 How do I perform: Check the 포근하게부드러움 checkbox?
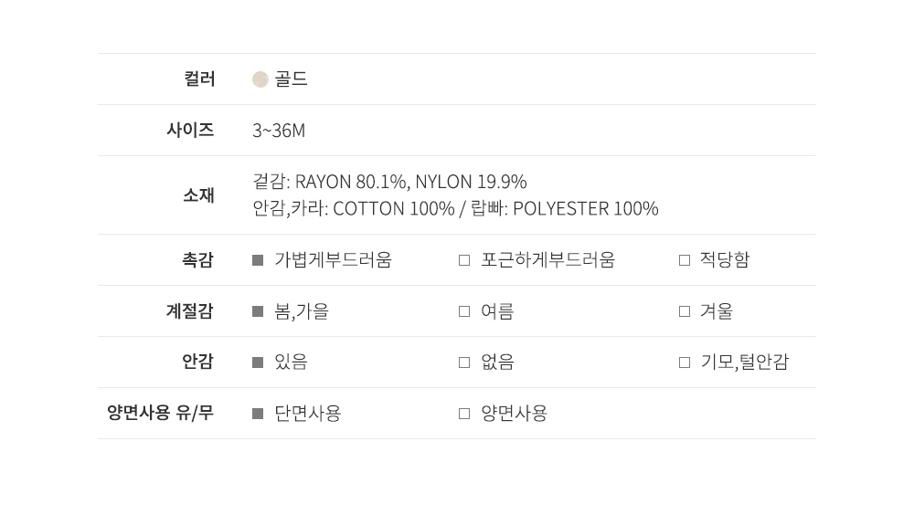click(464, 260)
